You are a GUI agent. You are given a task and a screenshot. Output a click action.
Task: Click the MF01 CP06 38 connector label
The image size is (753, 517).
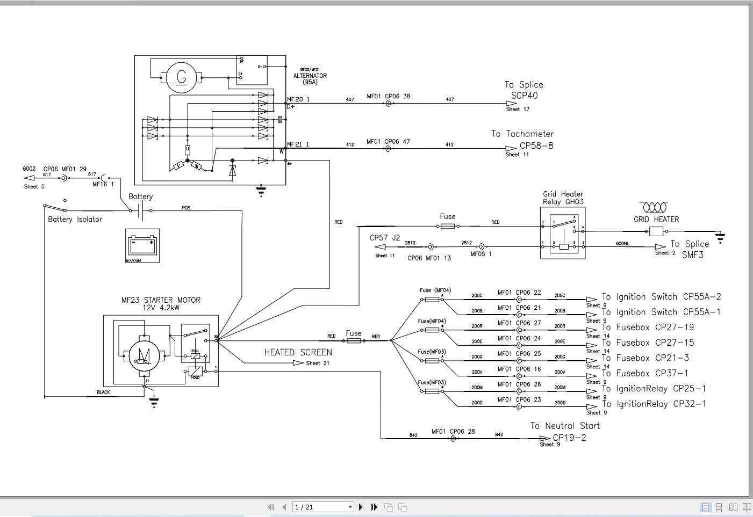[388, 97]
